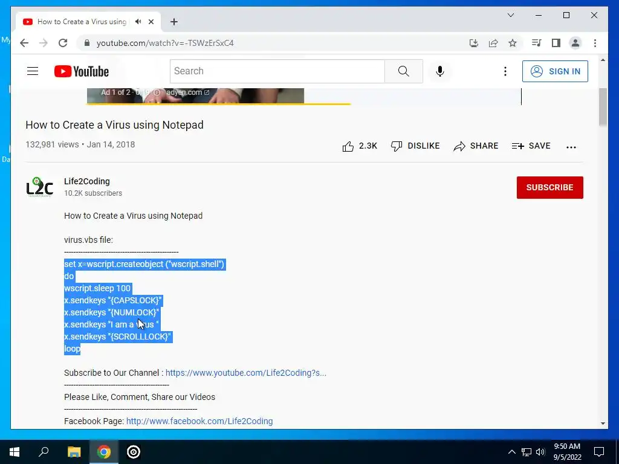Click 'virus.vbs file:' text
Viewport: 619px width, 464px height.
pyautogui.click(x=88, y=240)
